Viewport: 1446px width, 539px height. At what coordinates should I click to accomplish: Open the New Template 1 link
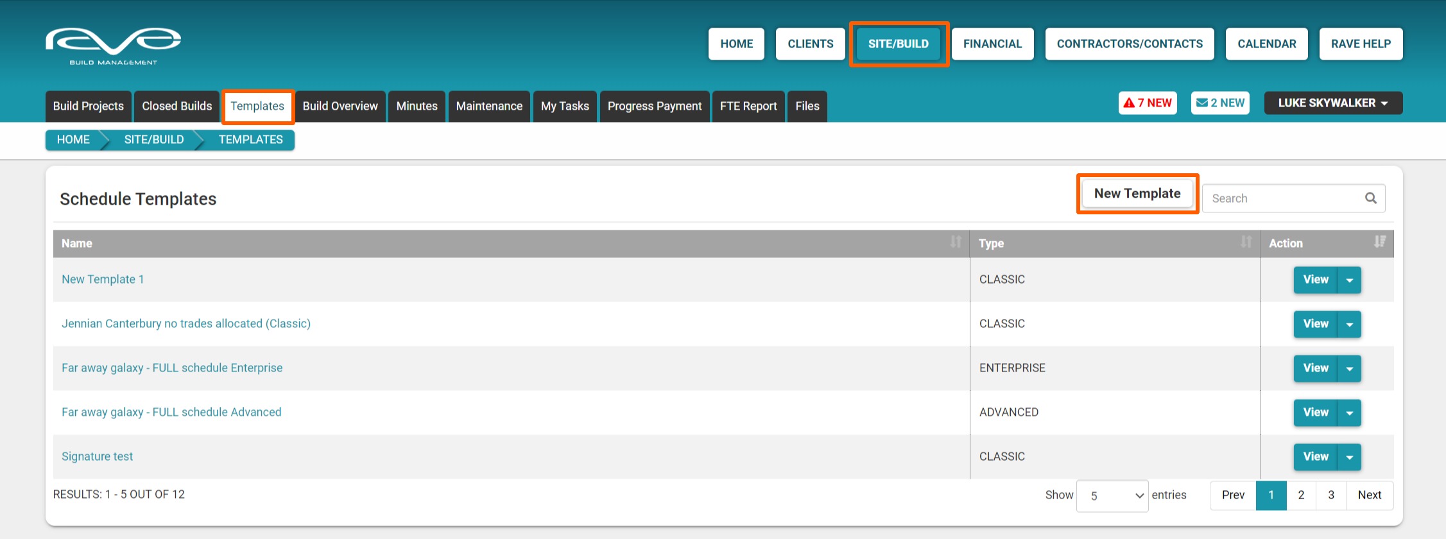[103, 279]
